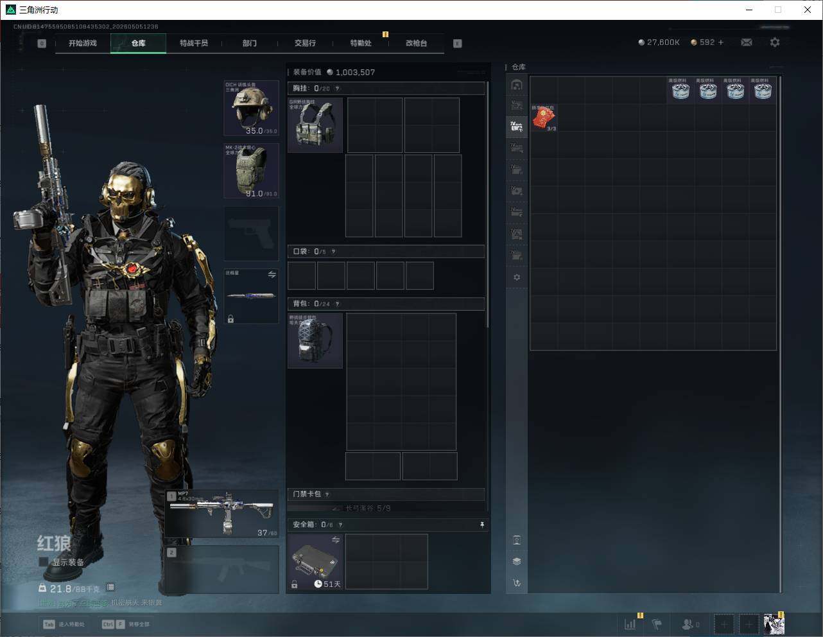Click the cart sell icon in warehouse sidebar
Image resolution: width=823 pixels, height=637 pixels.
[517, 583]
